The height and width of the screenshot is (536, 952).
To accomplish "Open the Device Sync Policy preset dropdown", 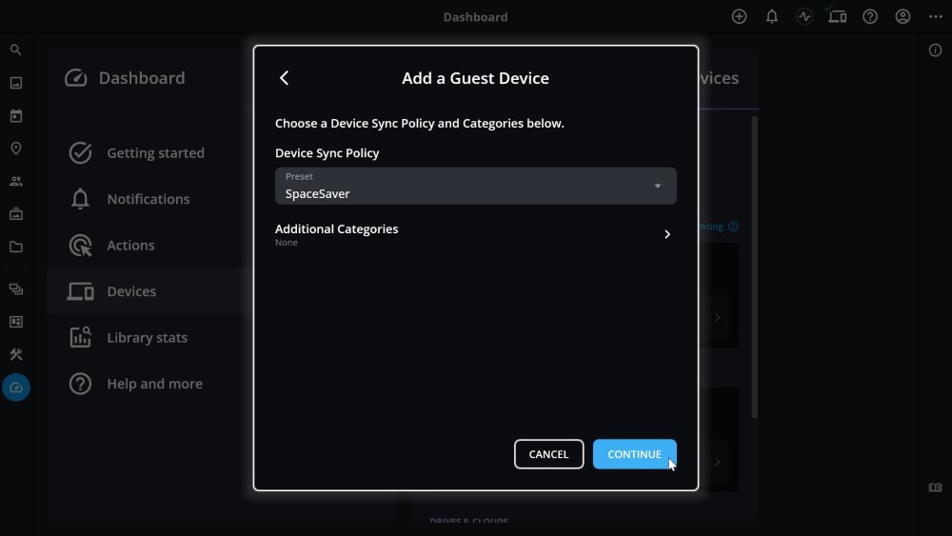I will (475, 186).
